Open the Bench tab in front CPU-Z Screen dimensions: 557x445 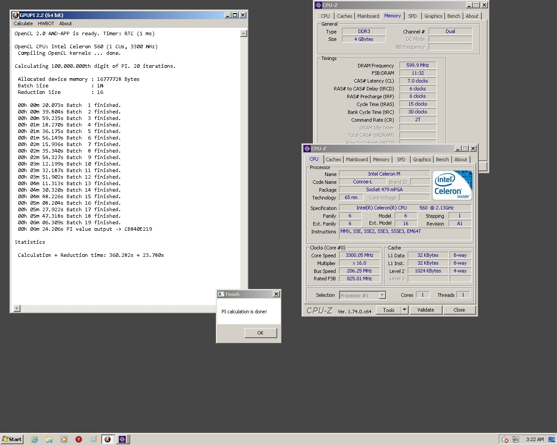pos(442,159)
